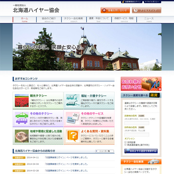
Task: Open 加盟事業者ログイン link with lock icon
Action: [132, 2]
